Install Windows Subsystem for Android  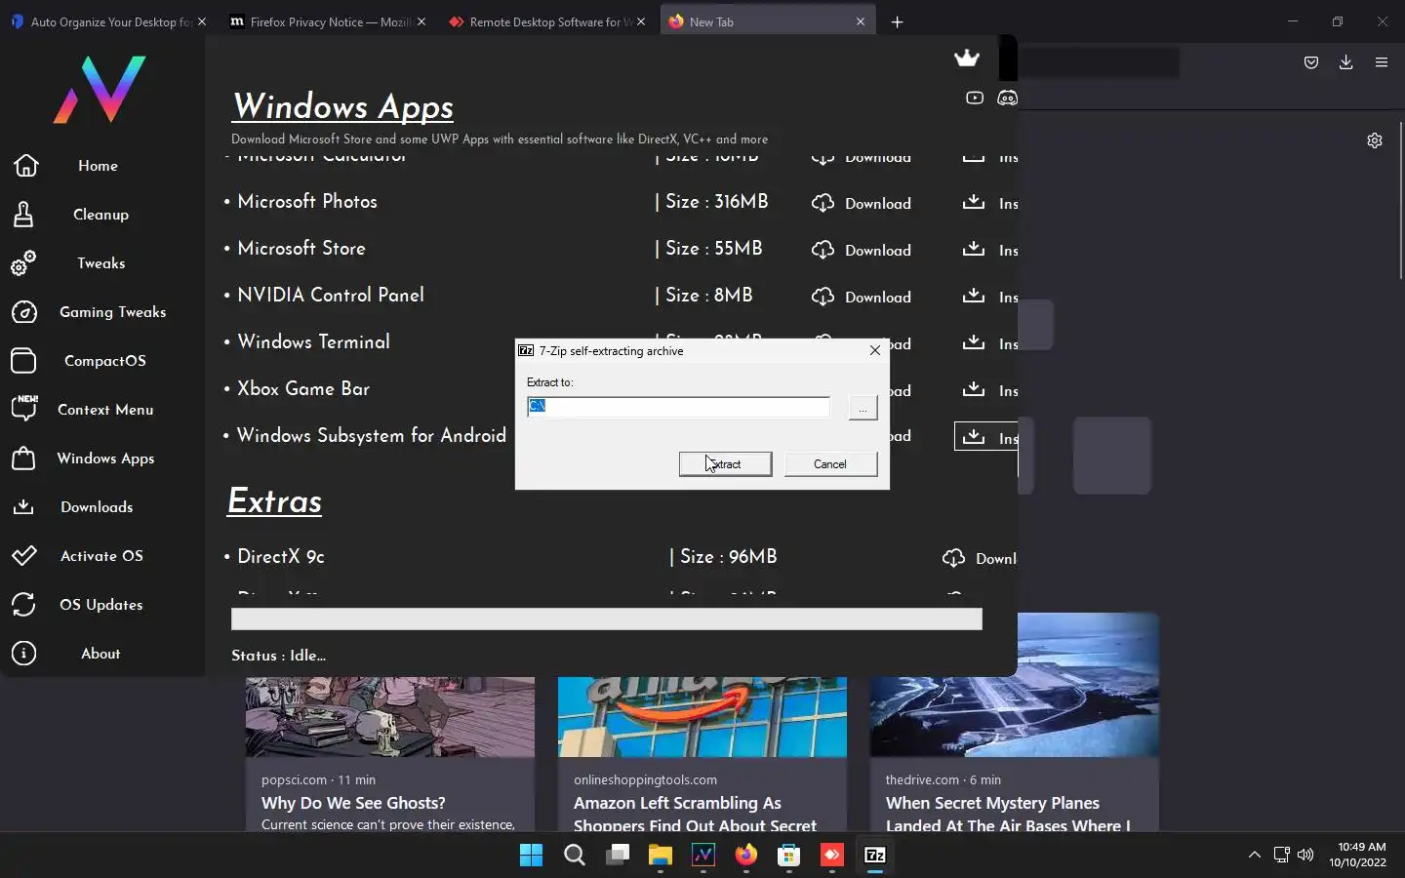986,436
